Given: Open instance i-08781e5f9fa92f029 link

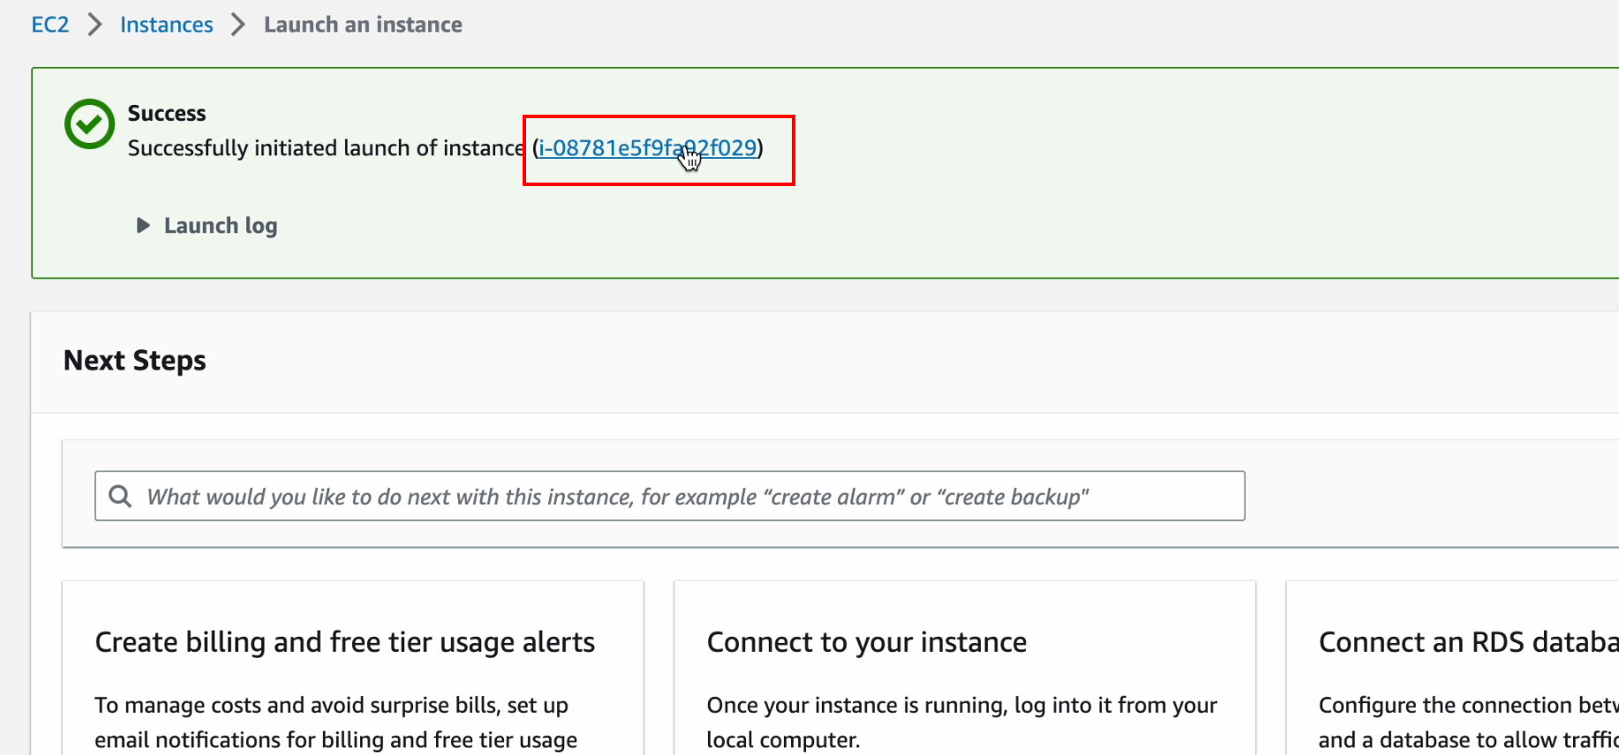Looking at the screenshot, I should pyautogui.click(x=648, y=148).
